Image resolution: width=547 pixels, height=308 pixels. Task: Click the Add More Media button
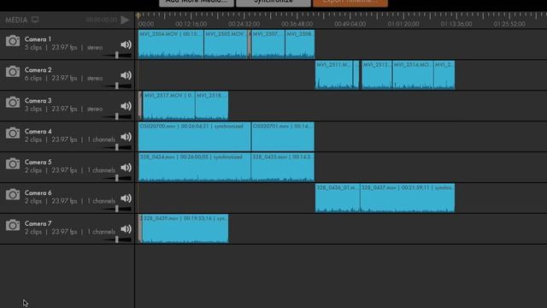[197, 3]
